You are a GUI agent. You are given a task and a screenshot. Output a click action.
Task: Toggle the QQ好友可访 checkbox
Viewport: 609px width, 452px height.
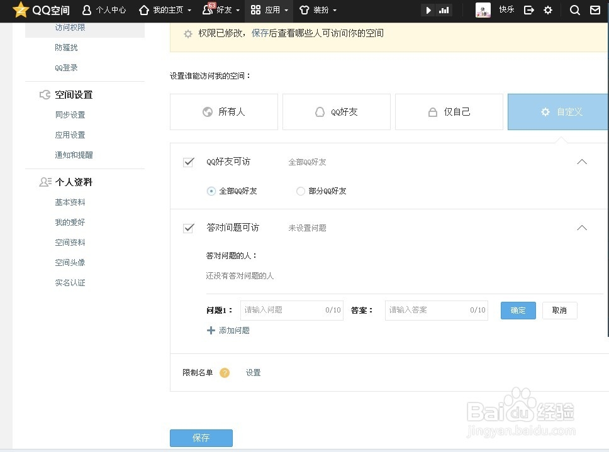[x=189, y=162]
